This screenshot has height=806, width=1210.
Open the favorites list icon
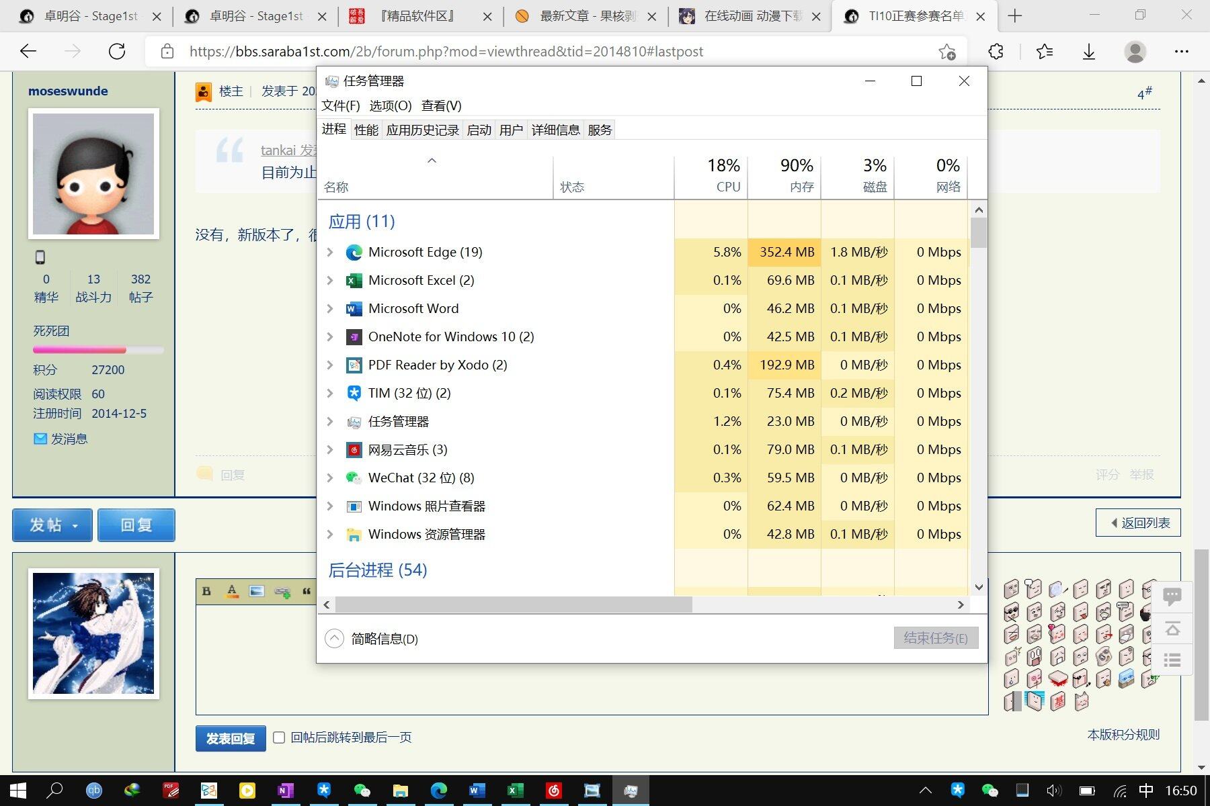(1044, 52)
